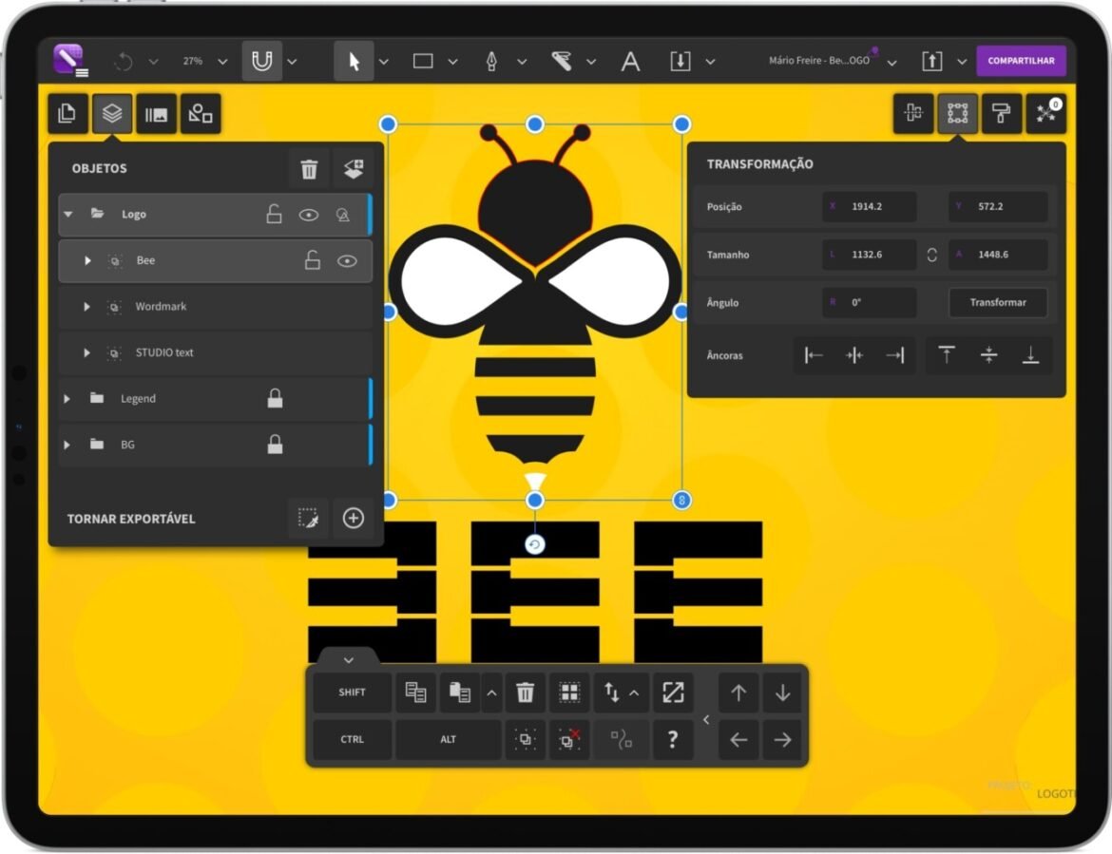Click the COMPARTILHAR button
This screenshot has height=854, width=1112.
pos(1021,61)
